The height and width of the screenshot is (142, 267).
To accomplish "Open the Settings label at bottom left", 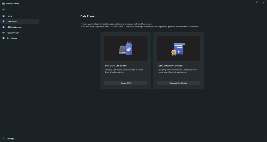I will coord(10,139).
